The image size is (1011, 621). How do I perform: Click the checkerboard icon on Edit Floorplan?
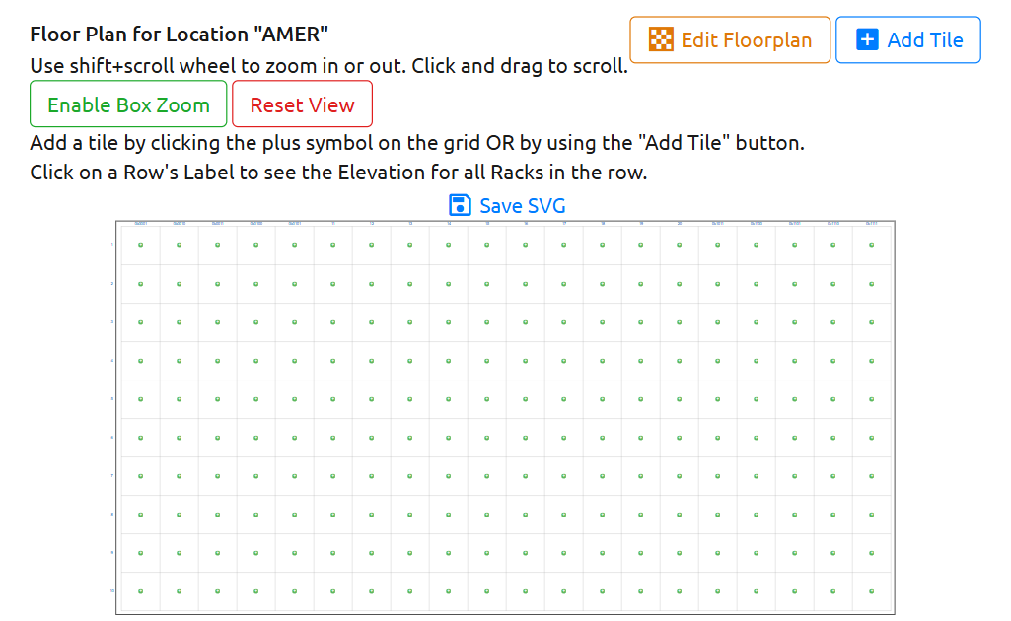661,39
